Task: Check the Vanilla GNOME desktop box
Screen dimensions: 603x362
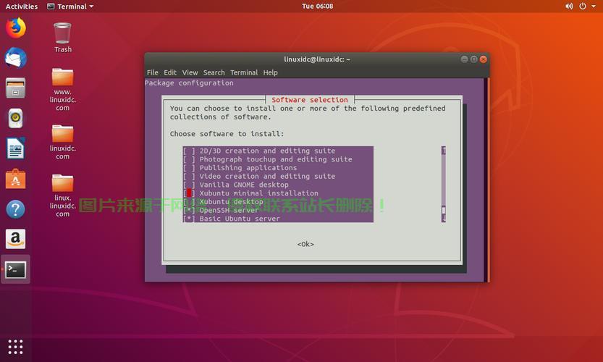Action: [189, 185]
